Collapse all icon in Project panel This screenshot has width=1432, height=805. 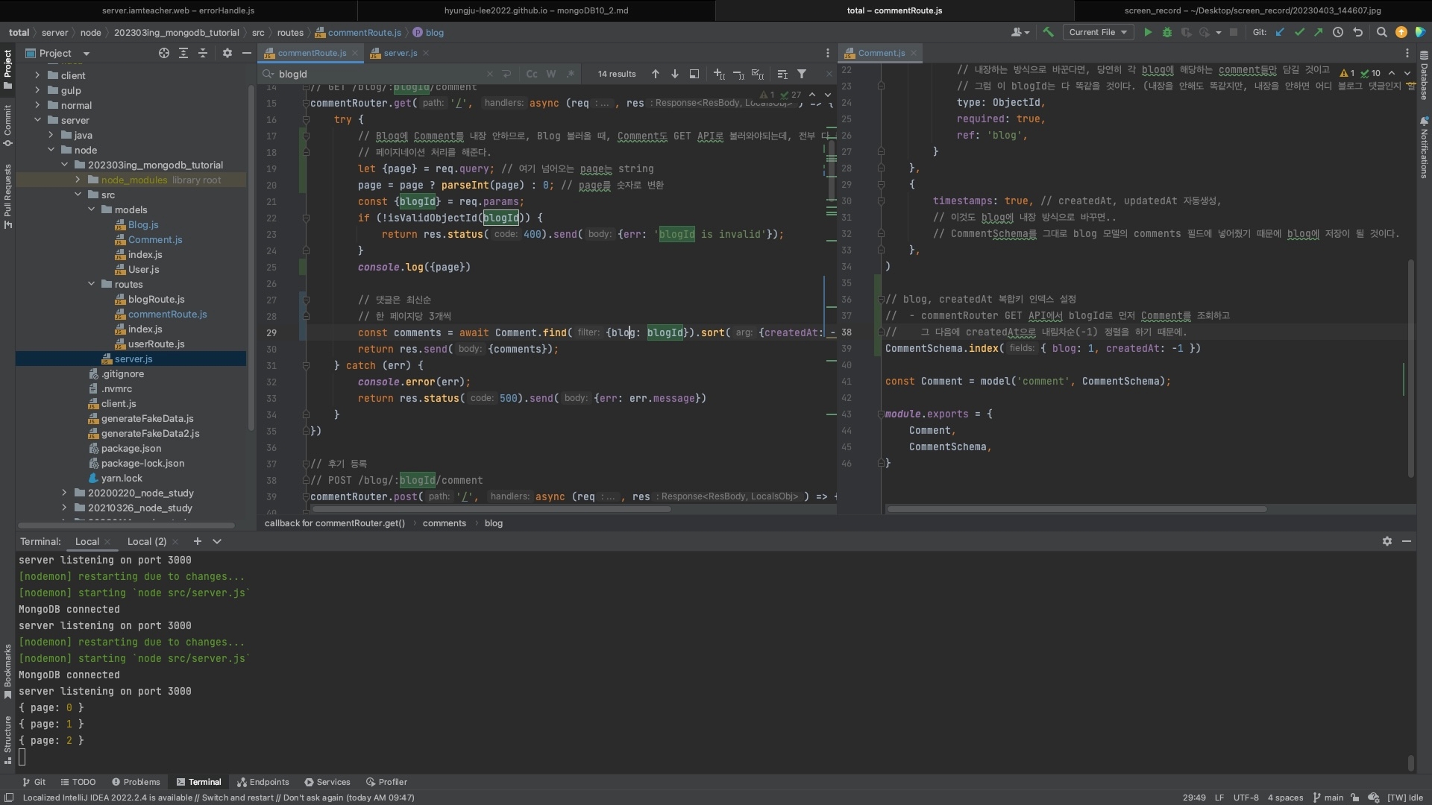(202, 53)
